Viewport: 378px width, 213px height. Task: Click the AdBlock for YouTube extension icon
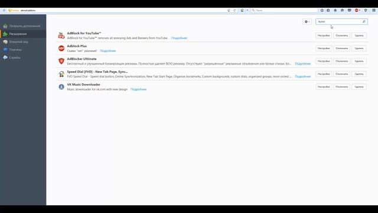tap(61, 35)
